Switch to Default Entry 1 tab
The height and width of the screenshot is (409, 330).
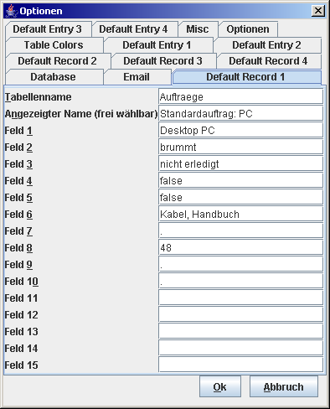click(158, 45)
